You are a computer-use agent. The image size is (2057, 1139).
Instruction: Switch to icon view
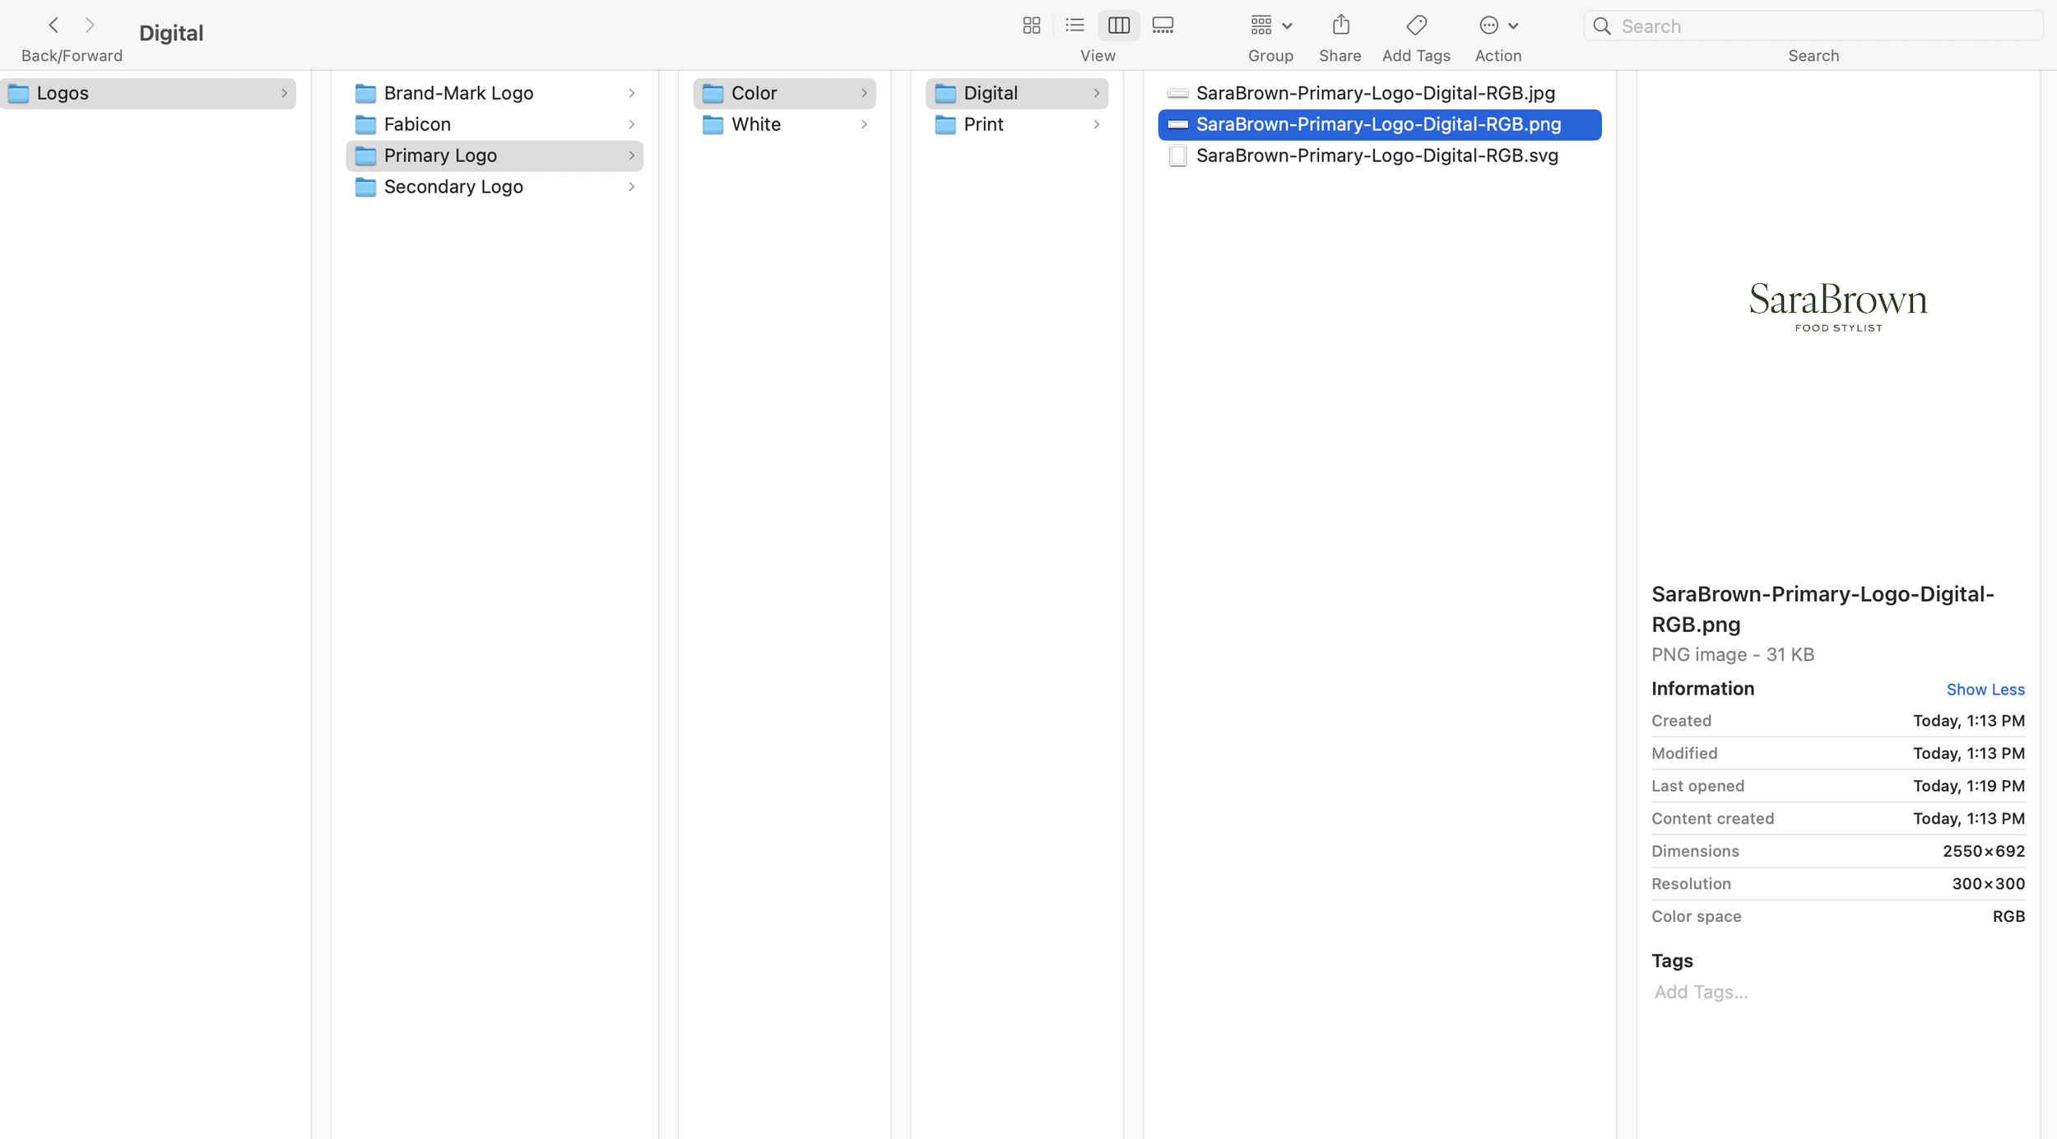pos(1031,26)
